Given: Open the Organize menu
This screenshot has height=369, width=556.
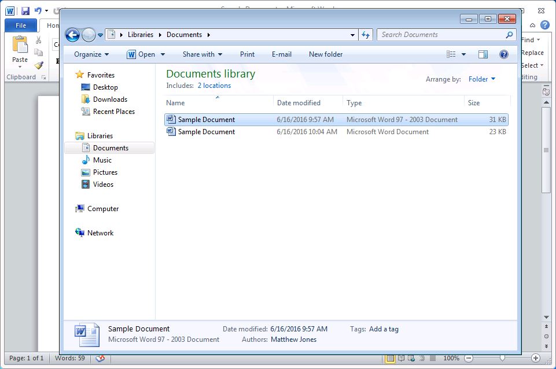Looking at the screenshot, I should pos(91,54).
